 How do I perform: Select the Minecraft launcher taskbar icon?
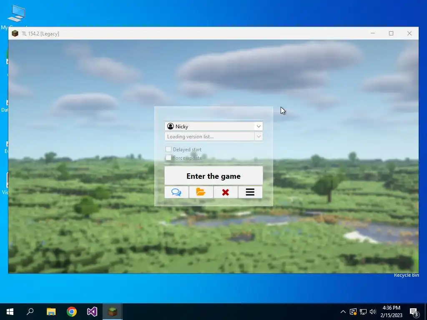coord(113,312)
